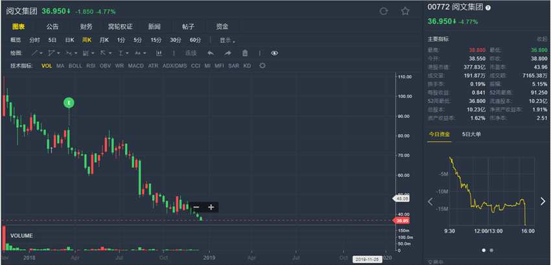
Task: Select the channel drawing tool
Action: [x=51, y=53]
